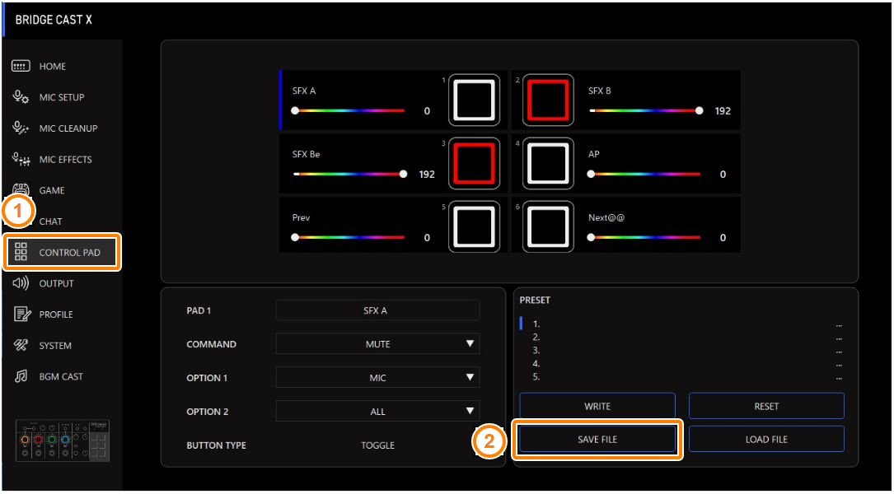
Task: Select pad 1 square for SFX A
Action: (475, 100)
